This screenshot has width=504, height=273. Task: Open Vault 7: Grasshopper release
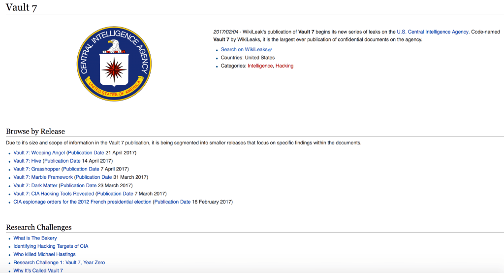click(x=36, y=169)
